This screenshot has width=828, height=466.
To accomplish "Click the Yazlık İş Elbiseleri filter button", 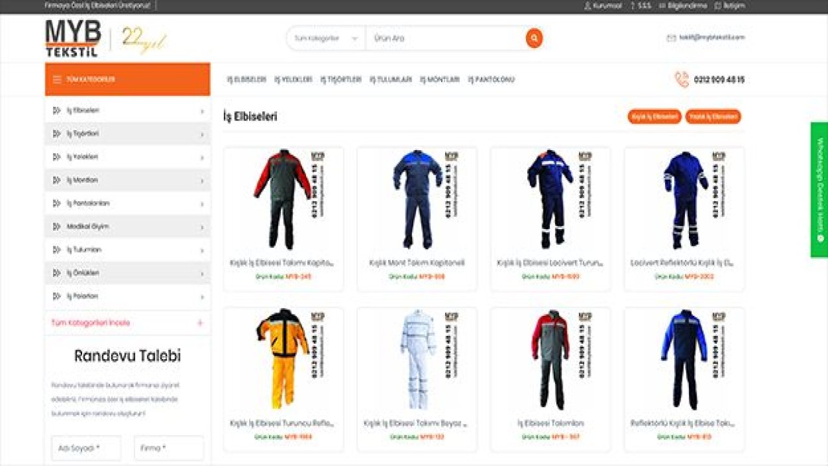I will (x=713, y=117).
